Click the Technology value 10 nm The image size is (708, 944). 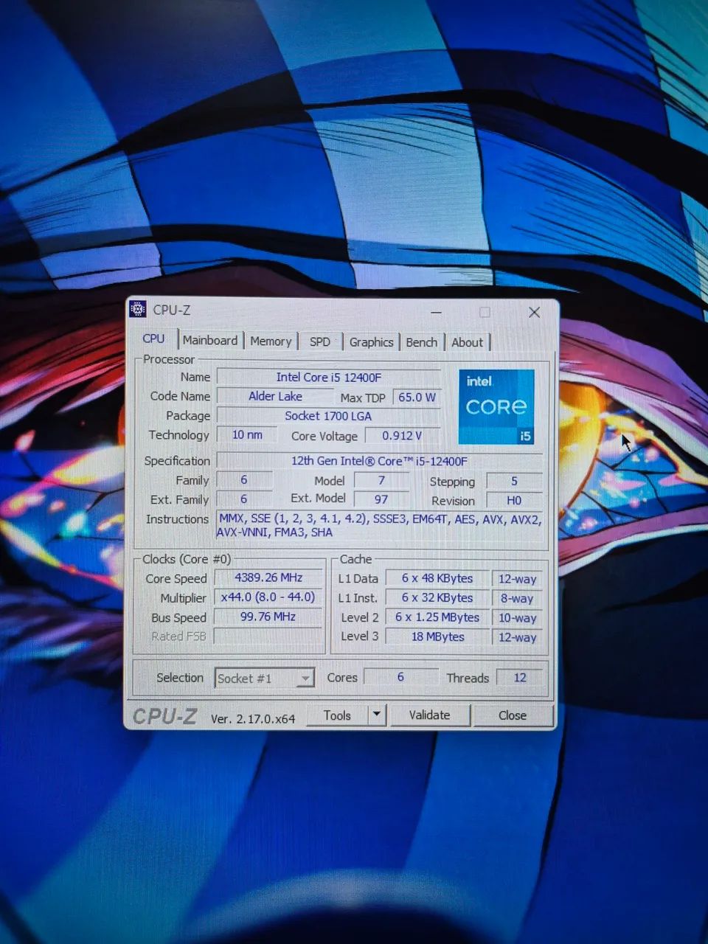pyautogui.click(x=247, y=435)
